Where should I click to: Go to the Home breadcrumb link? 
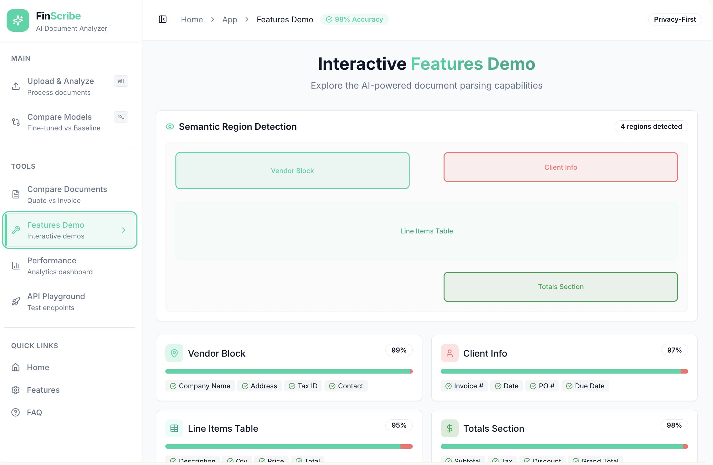[192, 19]
